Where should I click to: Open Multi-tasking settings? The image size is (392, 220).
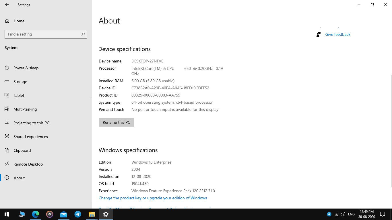[46, 109]
